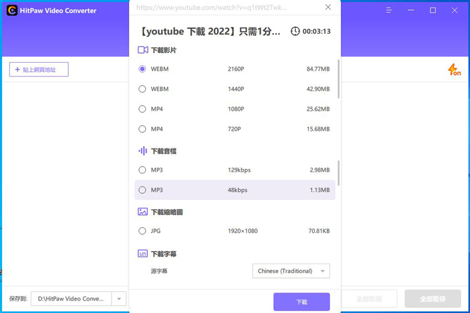470x313 pixels.
Task: Click the 下載影片 section heading
Action: tap(164, 50)
